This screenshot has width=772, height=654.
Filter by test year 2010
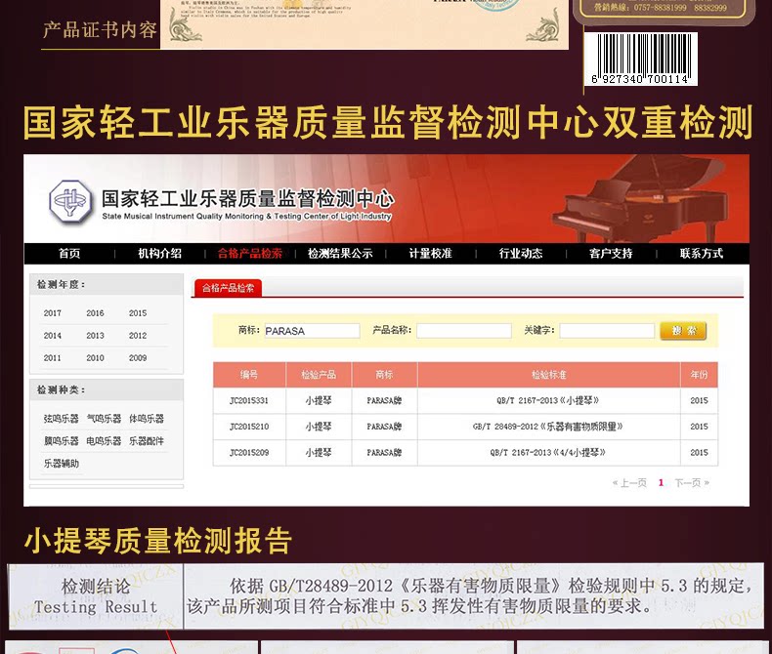(95, 358)
